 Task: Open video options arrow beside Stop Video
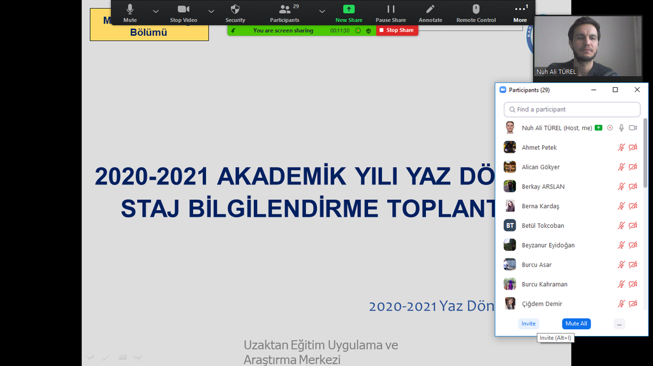[211, 11]
